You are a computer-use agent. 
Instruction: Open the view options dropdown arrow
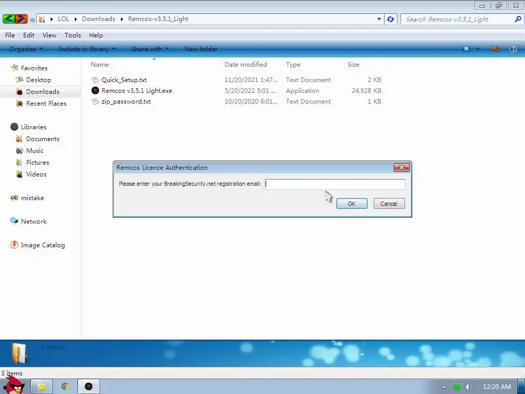(x=477, y=49)
